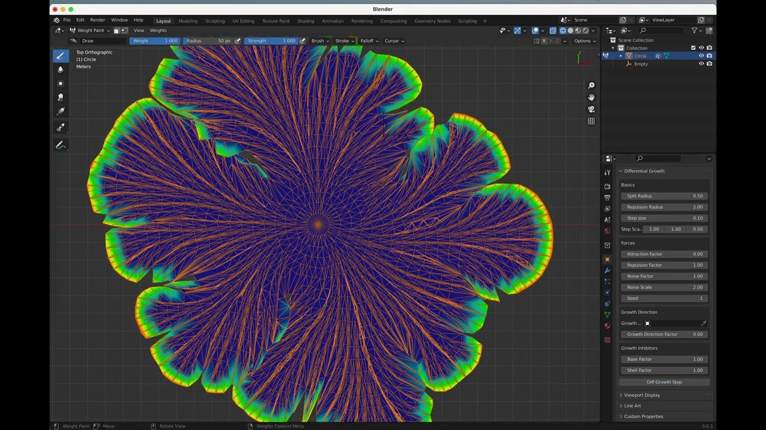Select the Gradient weight tool
The height and width of the screenshot is (430, 766).
pyautogui.click(x=60, y=111)
